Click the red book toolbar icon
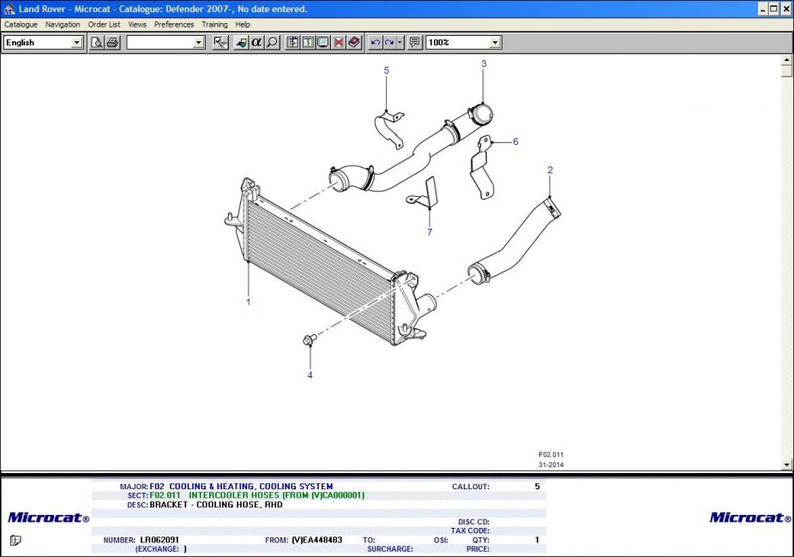The width and height of the screenshot is (794, 557). click(x=354, y=43)
